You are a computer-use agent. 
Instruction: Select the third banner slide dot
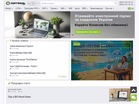pos(69,35)
